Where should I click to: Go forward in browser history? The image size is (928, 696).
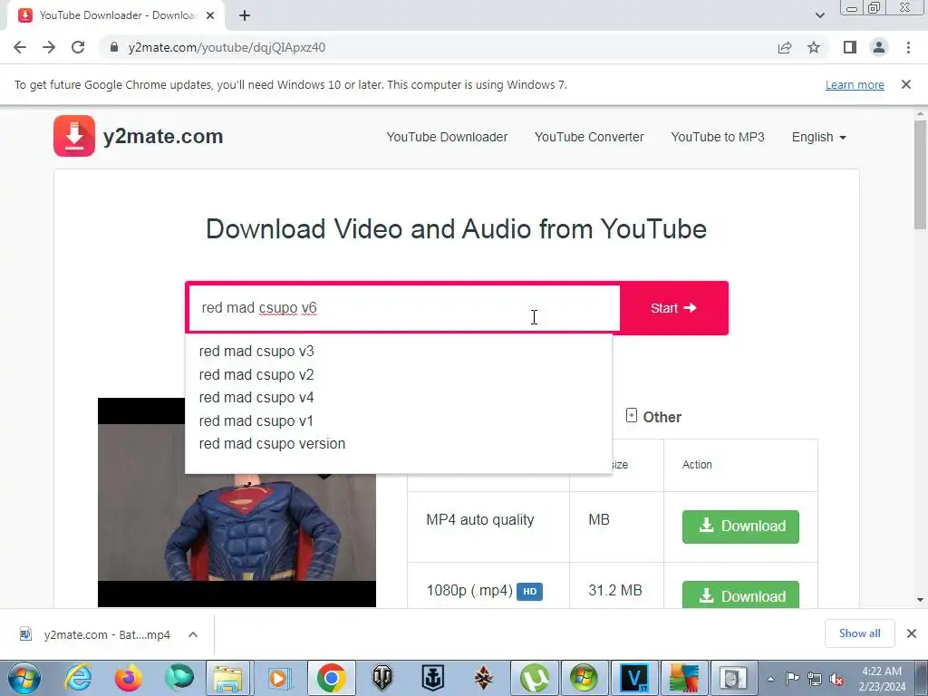(x=49, y=47)
